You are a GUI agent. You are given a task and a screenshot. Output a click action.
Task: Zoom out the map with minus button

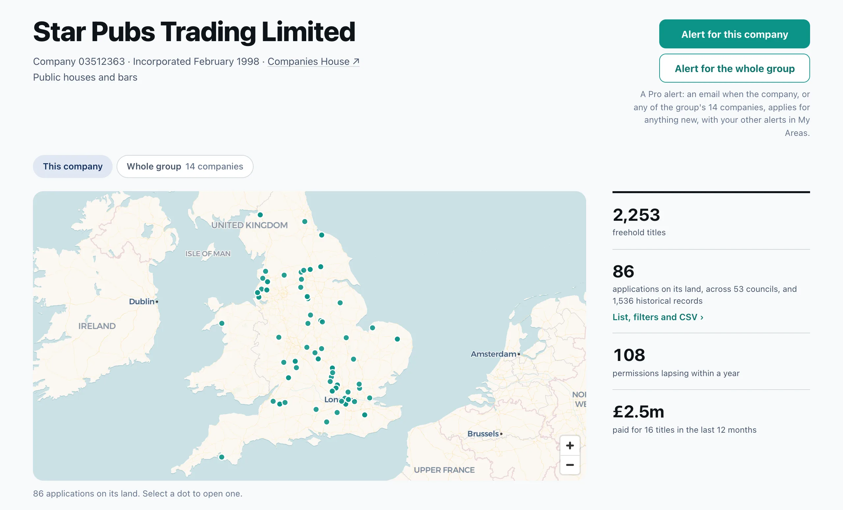(570, 465)
